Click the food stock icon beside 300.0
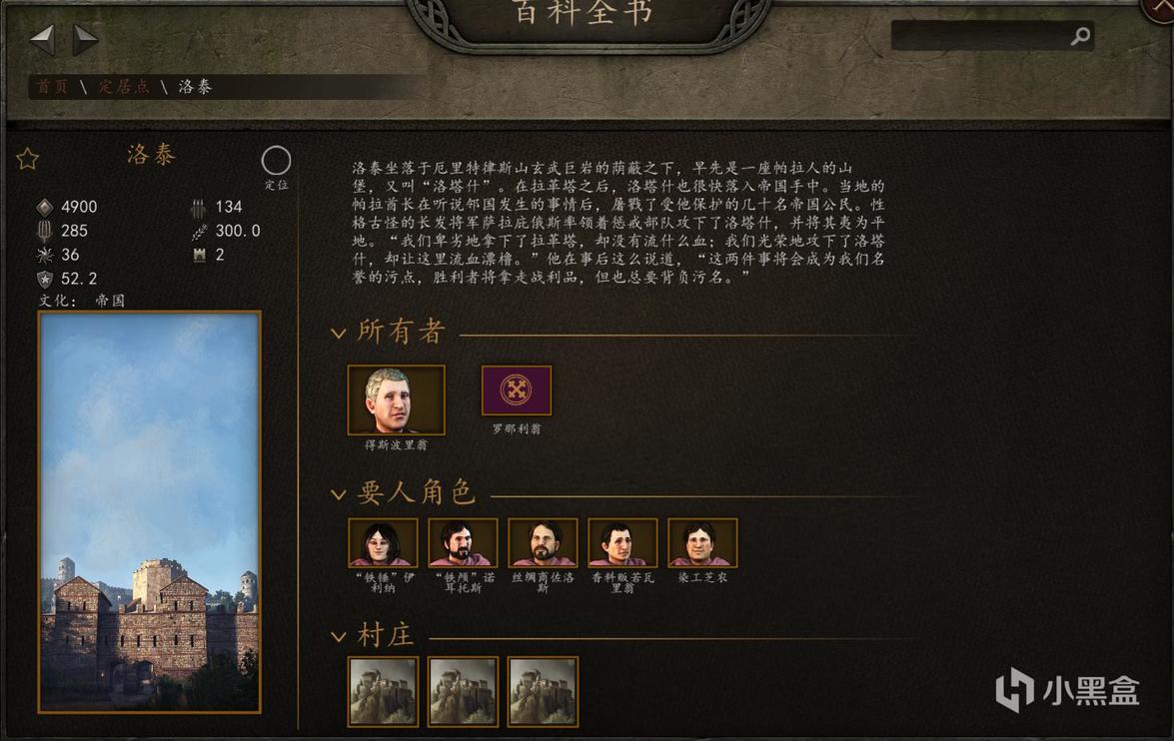This screenshot has width=1174, height=741. [199, 232]
